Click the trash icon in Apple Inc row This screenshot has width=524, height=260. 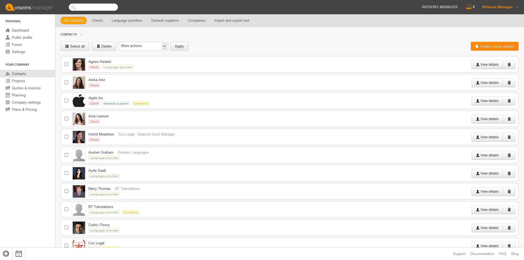click(509, 101)
